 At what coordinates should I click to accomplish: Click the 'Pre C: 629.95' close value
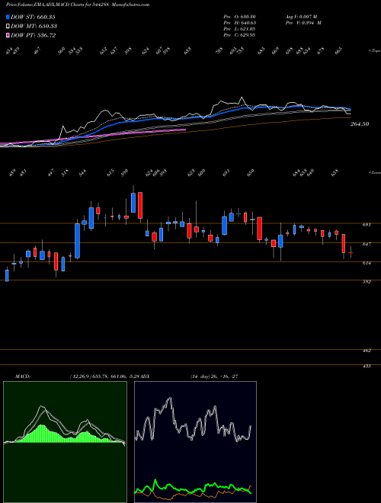coord(239,35)
